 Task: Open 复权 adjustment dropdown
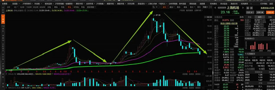click(x=165, y=7)
